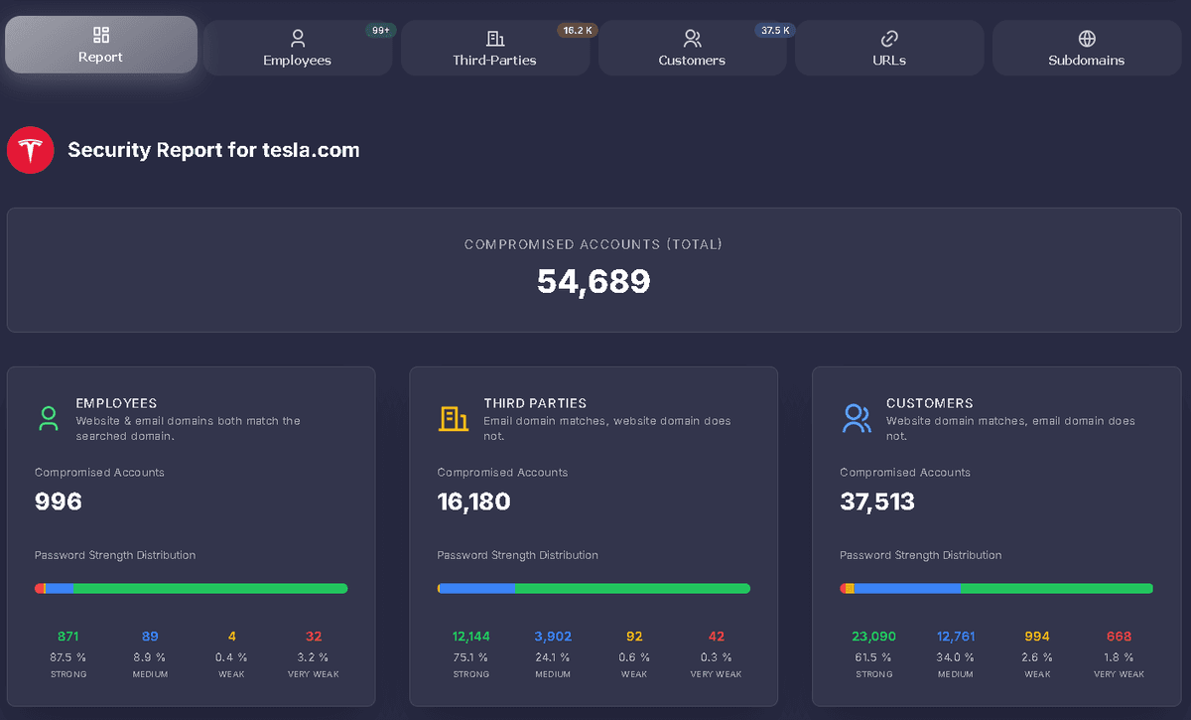The height and width of the screenshot is (720, 1191).
Task: Click the THIRD PARTIES card title
Action: [535, 403]
